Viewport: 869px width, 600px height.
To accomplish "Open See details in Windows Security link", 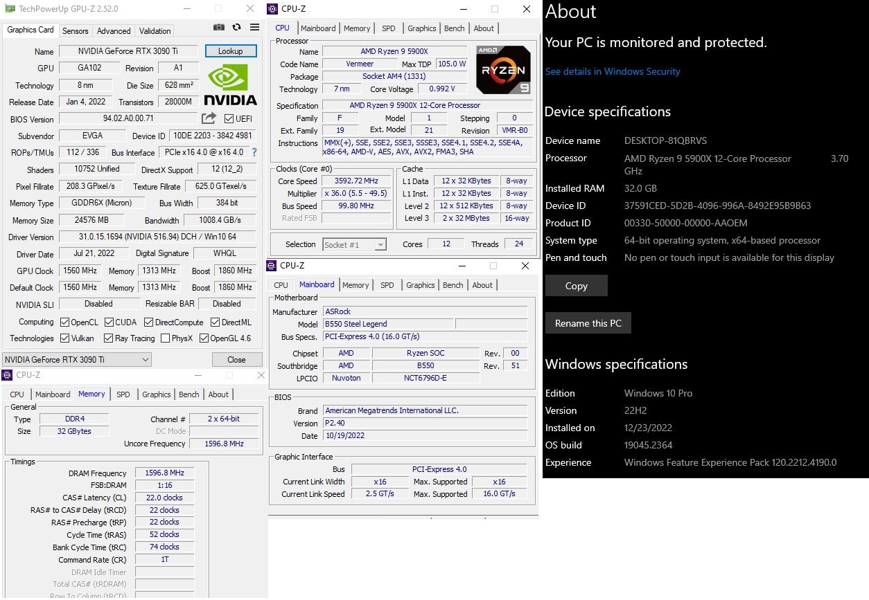I will (613, 71).
